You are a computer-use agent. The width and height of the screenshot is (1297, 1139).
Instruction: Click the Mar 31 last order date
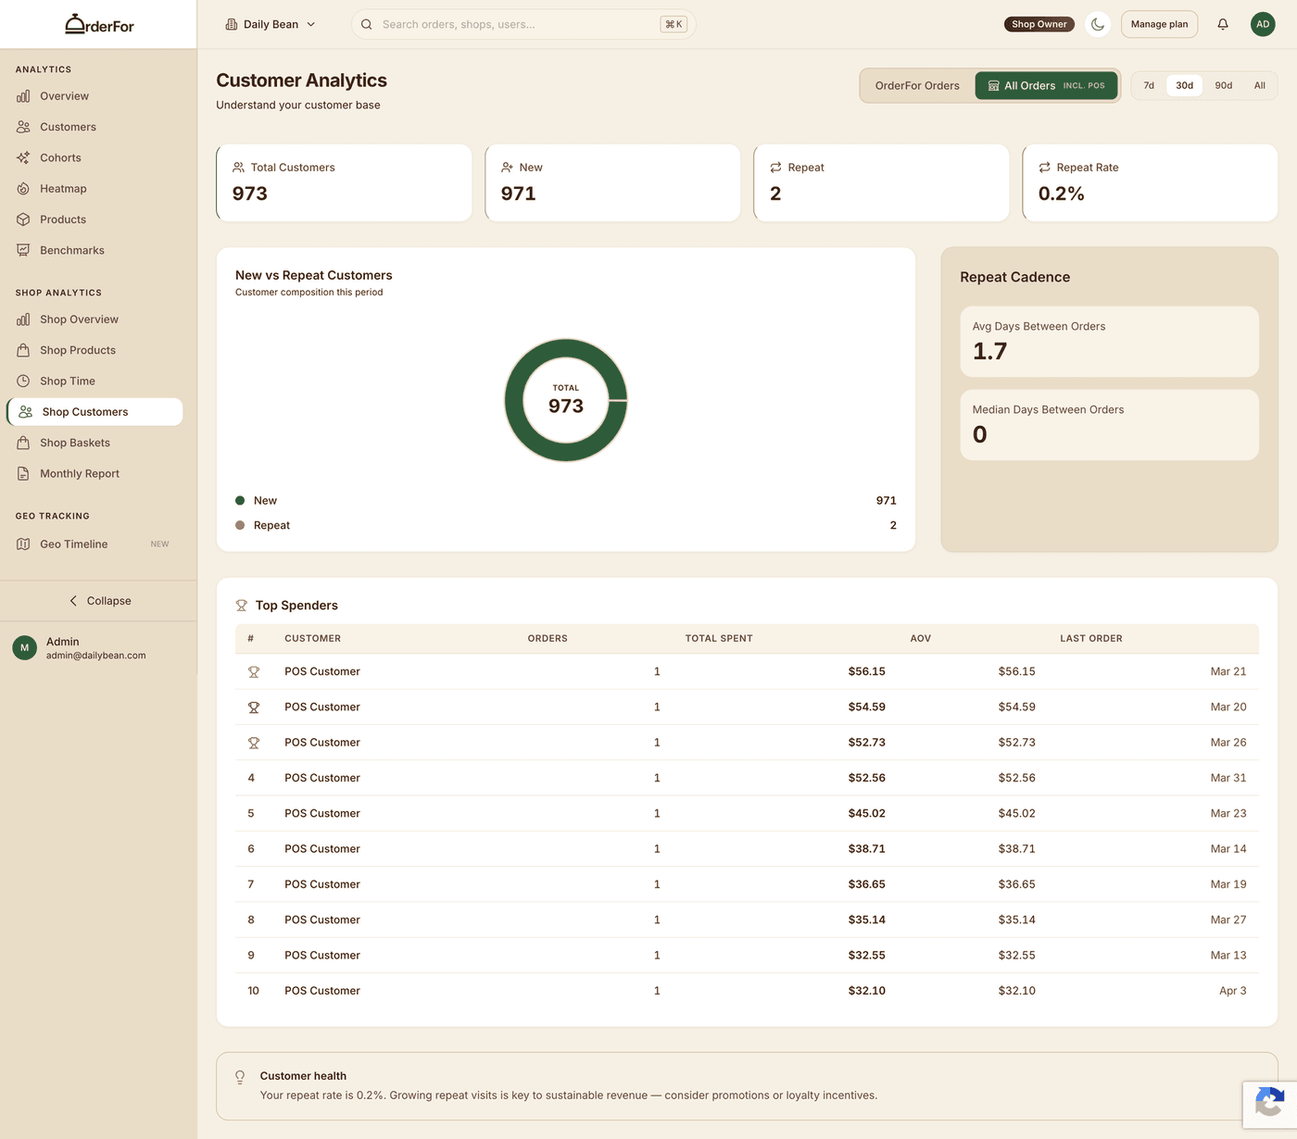pos(1228,778)
